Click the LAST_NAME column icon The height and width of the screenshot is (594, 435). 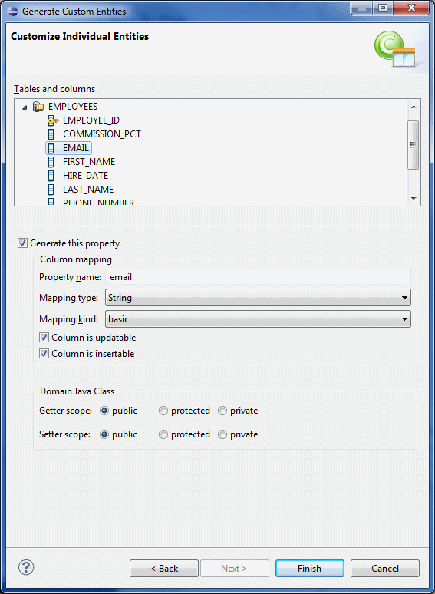51,189
